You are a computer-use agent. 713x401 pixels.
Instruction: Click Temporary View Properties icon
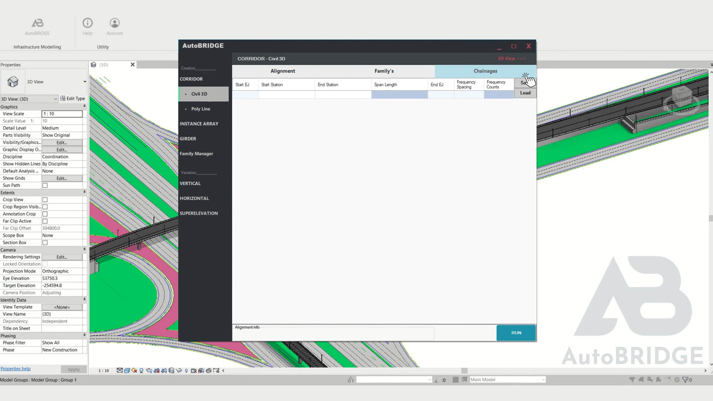tap(193, 371)
